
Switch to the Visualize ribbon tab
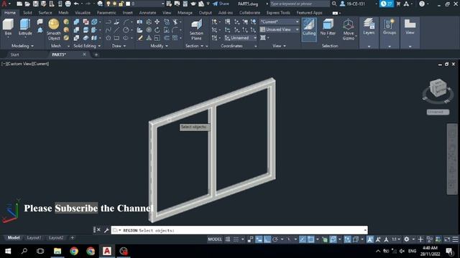coord(83,13)
